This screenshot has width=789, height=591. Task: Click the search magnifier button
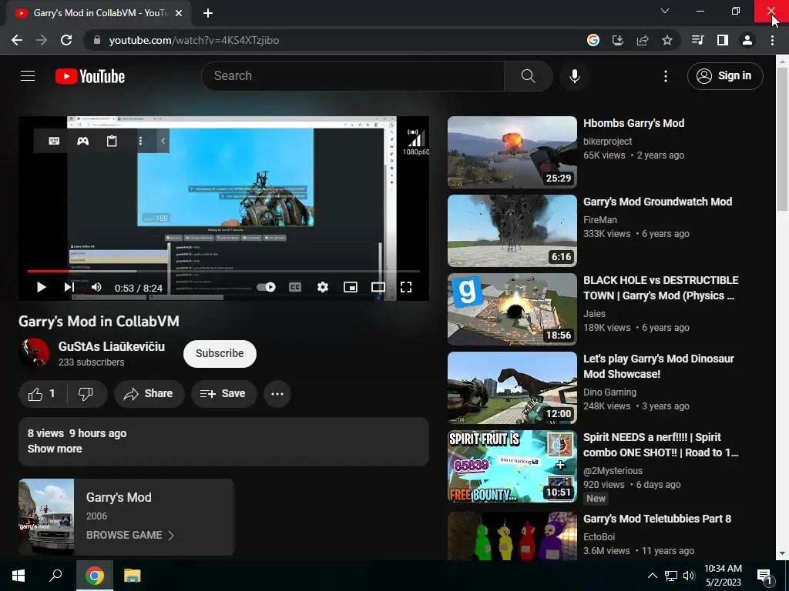pyautogui.click(x=529, y=76)
